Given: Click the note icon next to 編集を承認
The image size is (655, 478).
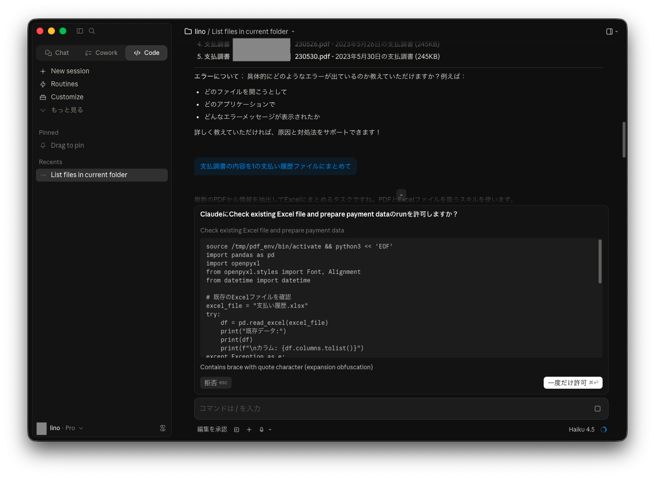Looking at the screenshot, I should [x=237, y=430].
